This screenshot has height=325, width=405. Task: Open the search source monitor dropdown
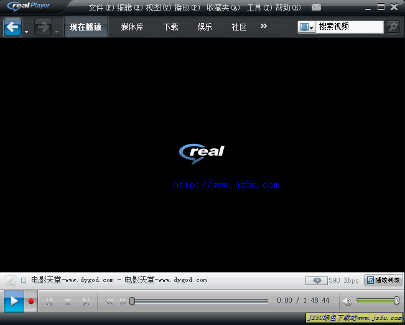click(x=307, y=27)
